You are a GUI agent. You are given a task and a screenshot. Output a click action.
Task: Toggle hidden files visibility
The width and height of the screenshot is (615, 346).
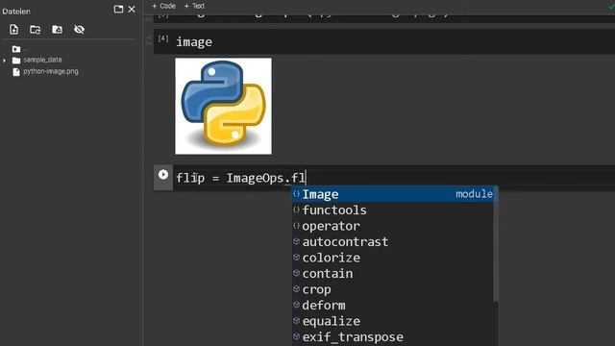[79, 30]
